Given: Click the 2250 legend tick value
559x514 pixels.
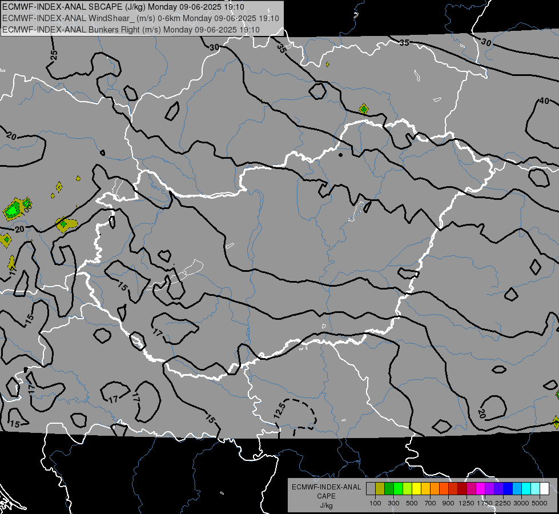Looking at the screenshot, I should [x=503, y=503].
